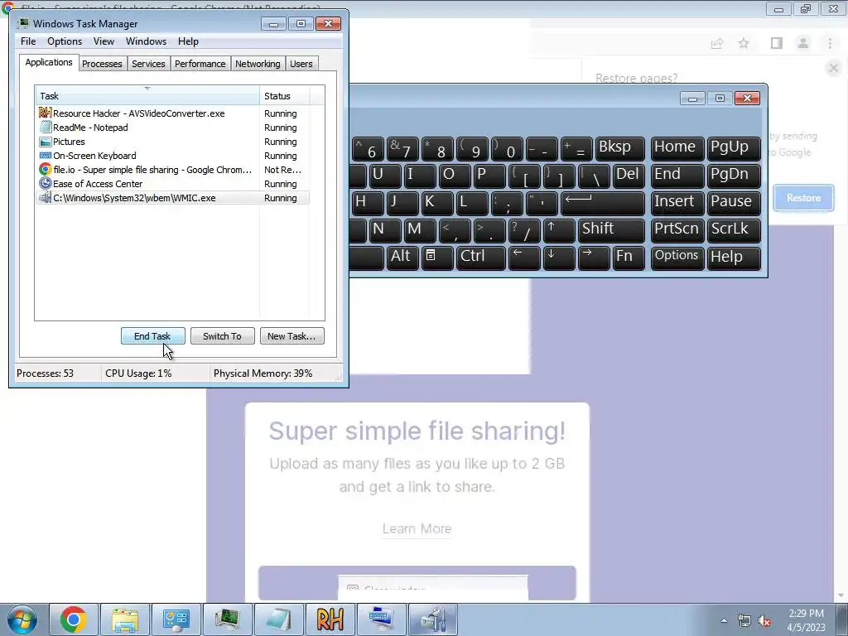Open Google Chrome from the taskbar
The width and height of the screenshot is (848, 636).
pyautogui.click(x=74, y=619)
